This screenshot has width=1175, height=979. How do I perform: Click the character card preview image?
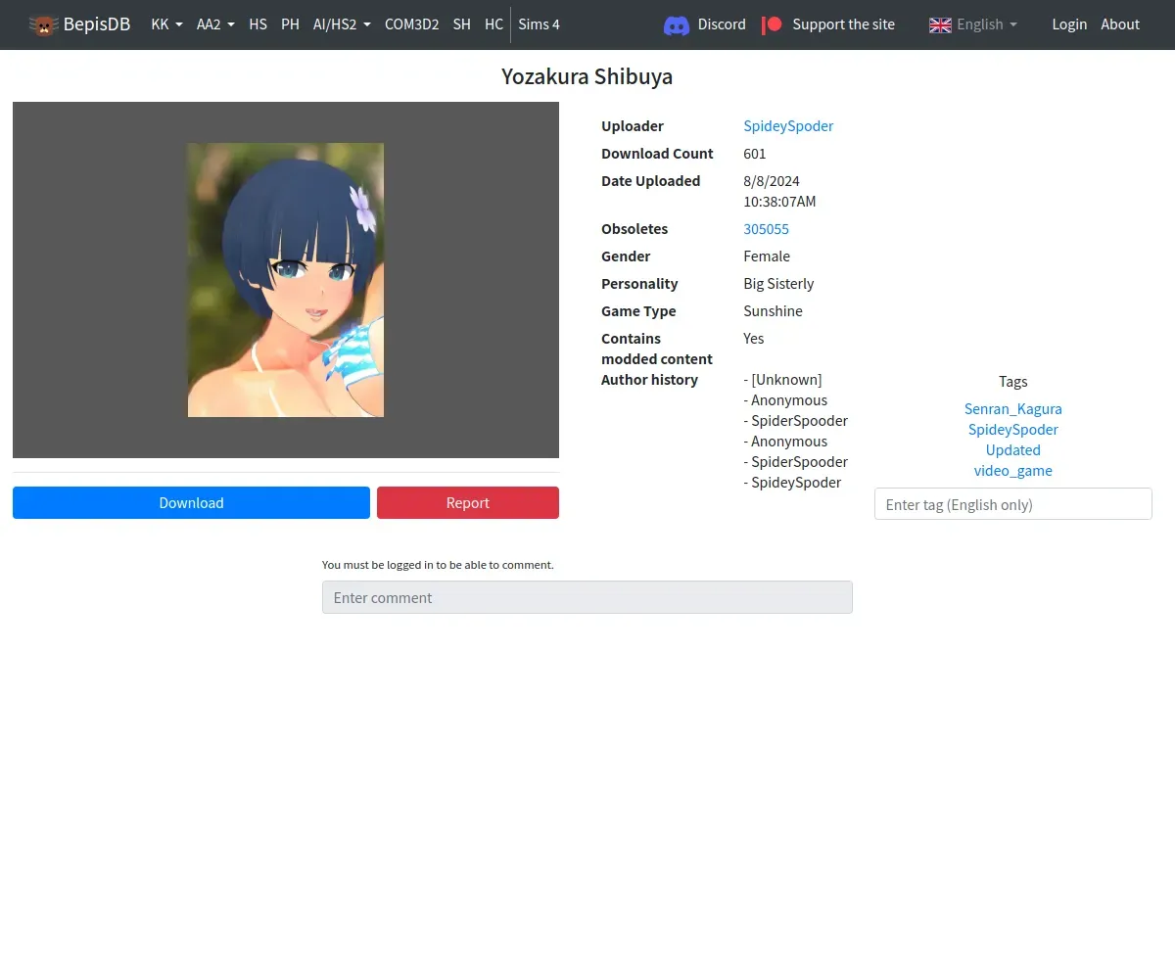(286, 280)
